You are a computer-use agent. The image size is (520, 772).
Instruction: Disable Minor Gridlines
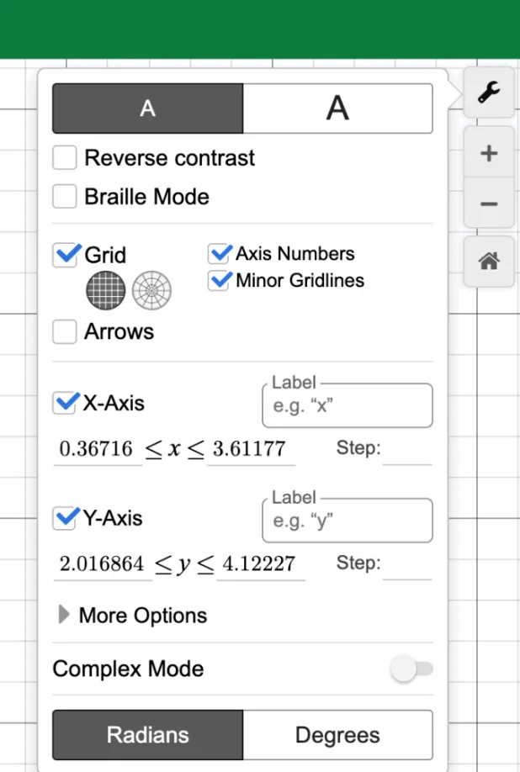[220, 281]
